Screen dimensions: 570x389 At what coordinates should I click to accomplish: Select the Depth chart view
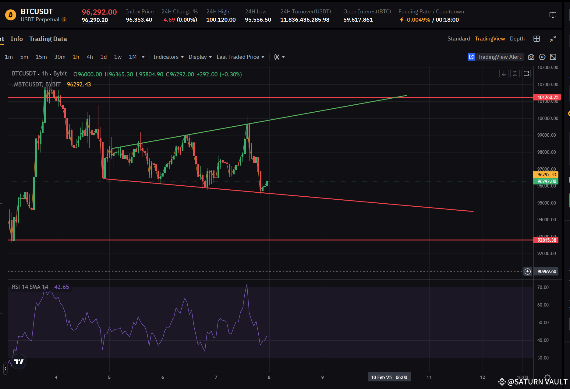517,39
